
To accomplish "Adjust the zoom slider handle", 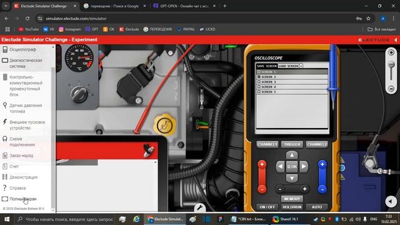I will coord(391,65).
